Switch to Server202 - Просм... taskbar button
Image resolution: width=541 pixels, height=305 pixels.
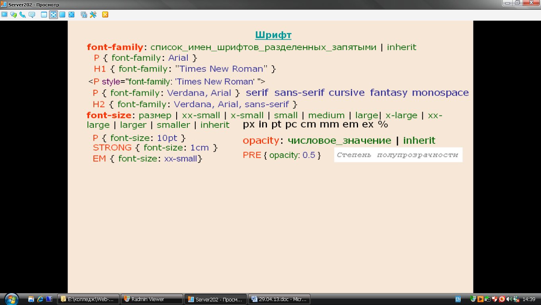[216, 299]
